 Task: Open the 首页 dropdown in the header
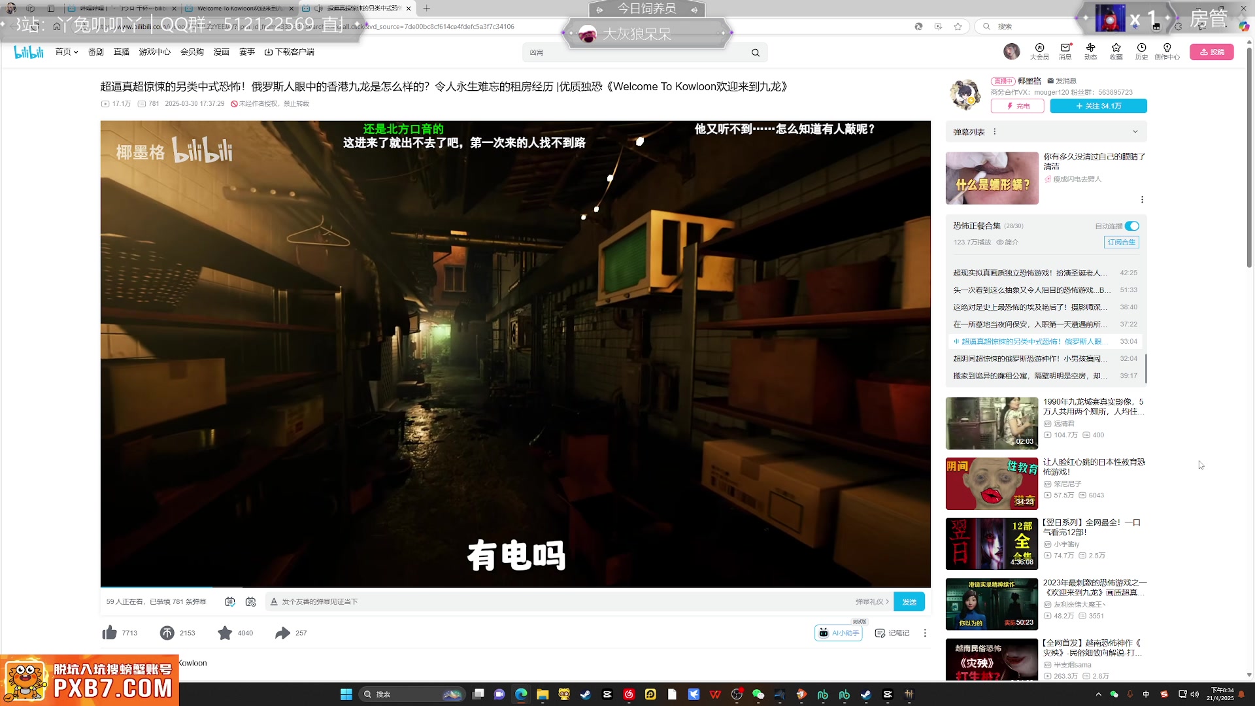67,52
